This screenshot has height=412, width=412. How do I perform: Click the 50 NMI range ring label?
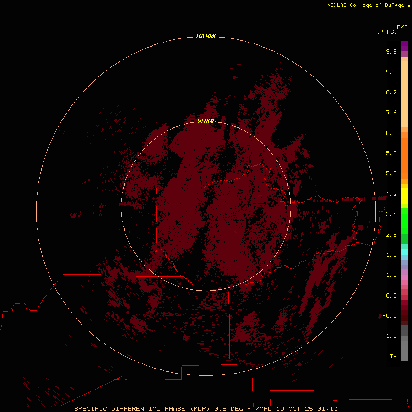point(206,121)
